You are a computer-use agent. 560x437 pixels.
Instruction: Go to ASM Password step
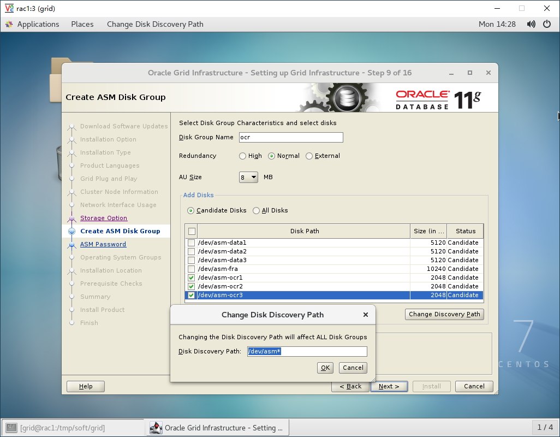click(103, 244)
